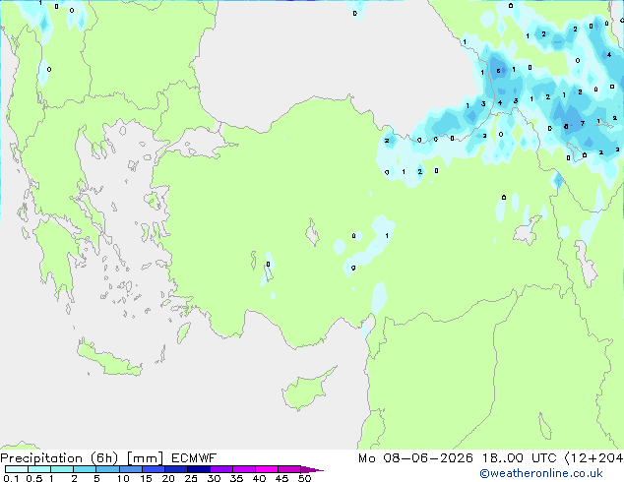This screenshot has height=482, width=624.
Task: Click the lightest 0.1–0.5 mm legend swatch
Action: pos(17,469)
